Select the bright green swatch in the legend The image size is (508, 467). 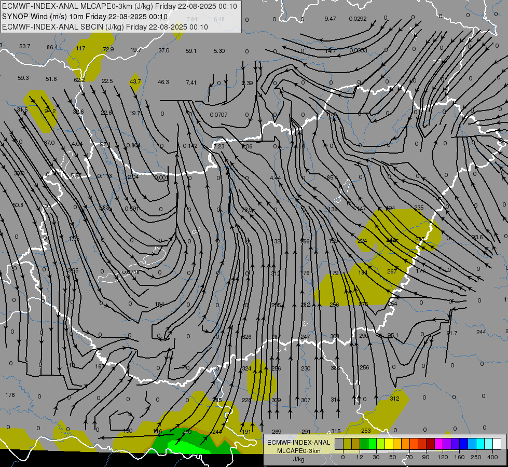point(372,444)
